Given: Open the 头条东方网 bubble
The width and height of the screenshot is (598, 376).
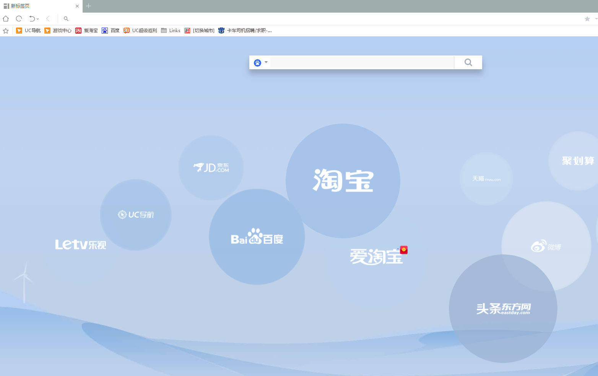Looking at the screenshot, I should [503, 308].
